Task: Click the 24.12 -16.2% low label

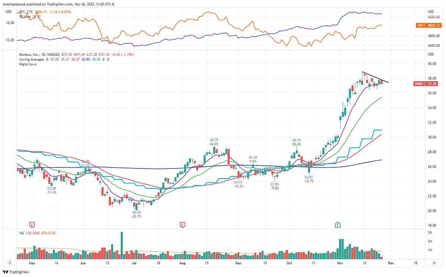Action: tap(238, 184)
